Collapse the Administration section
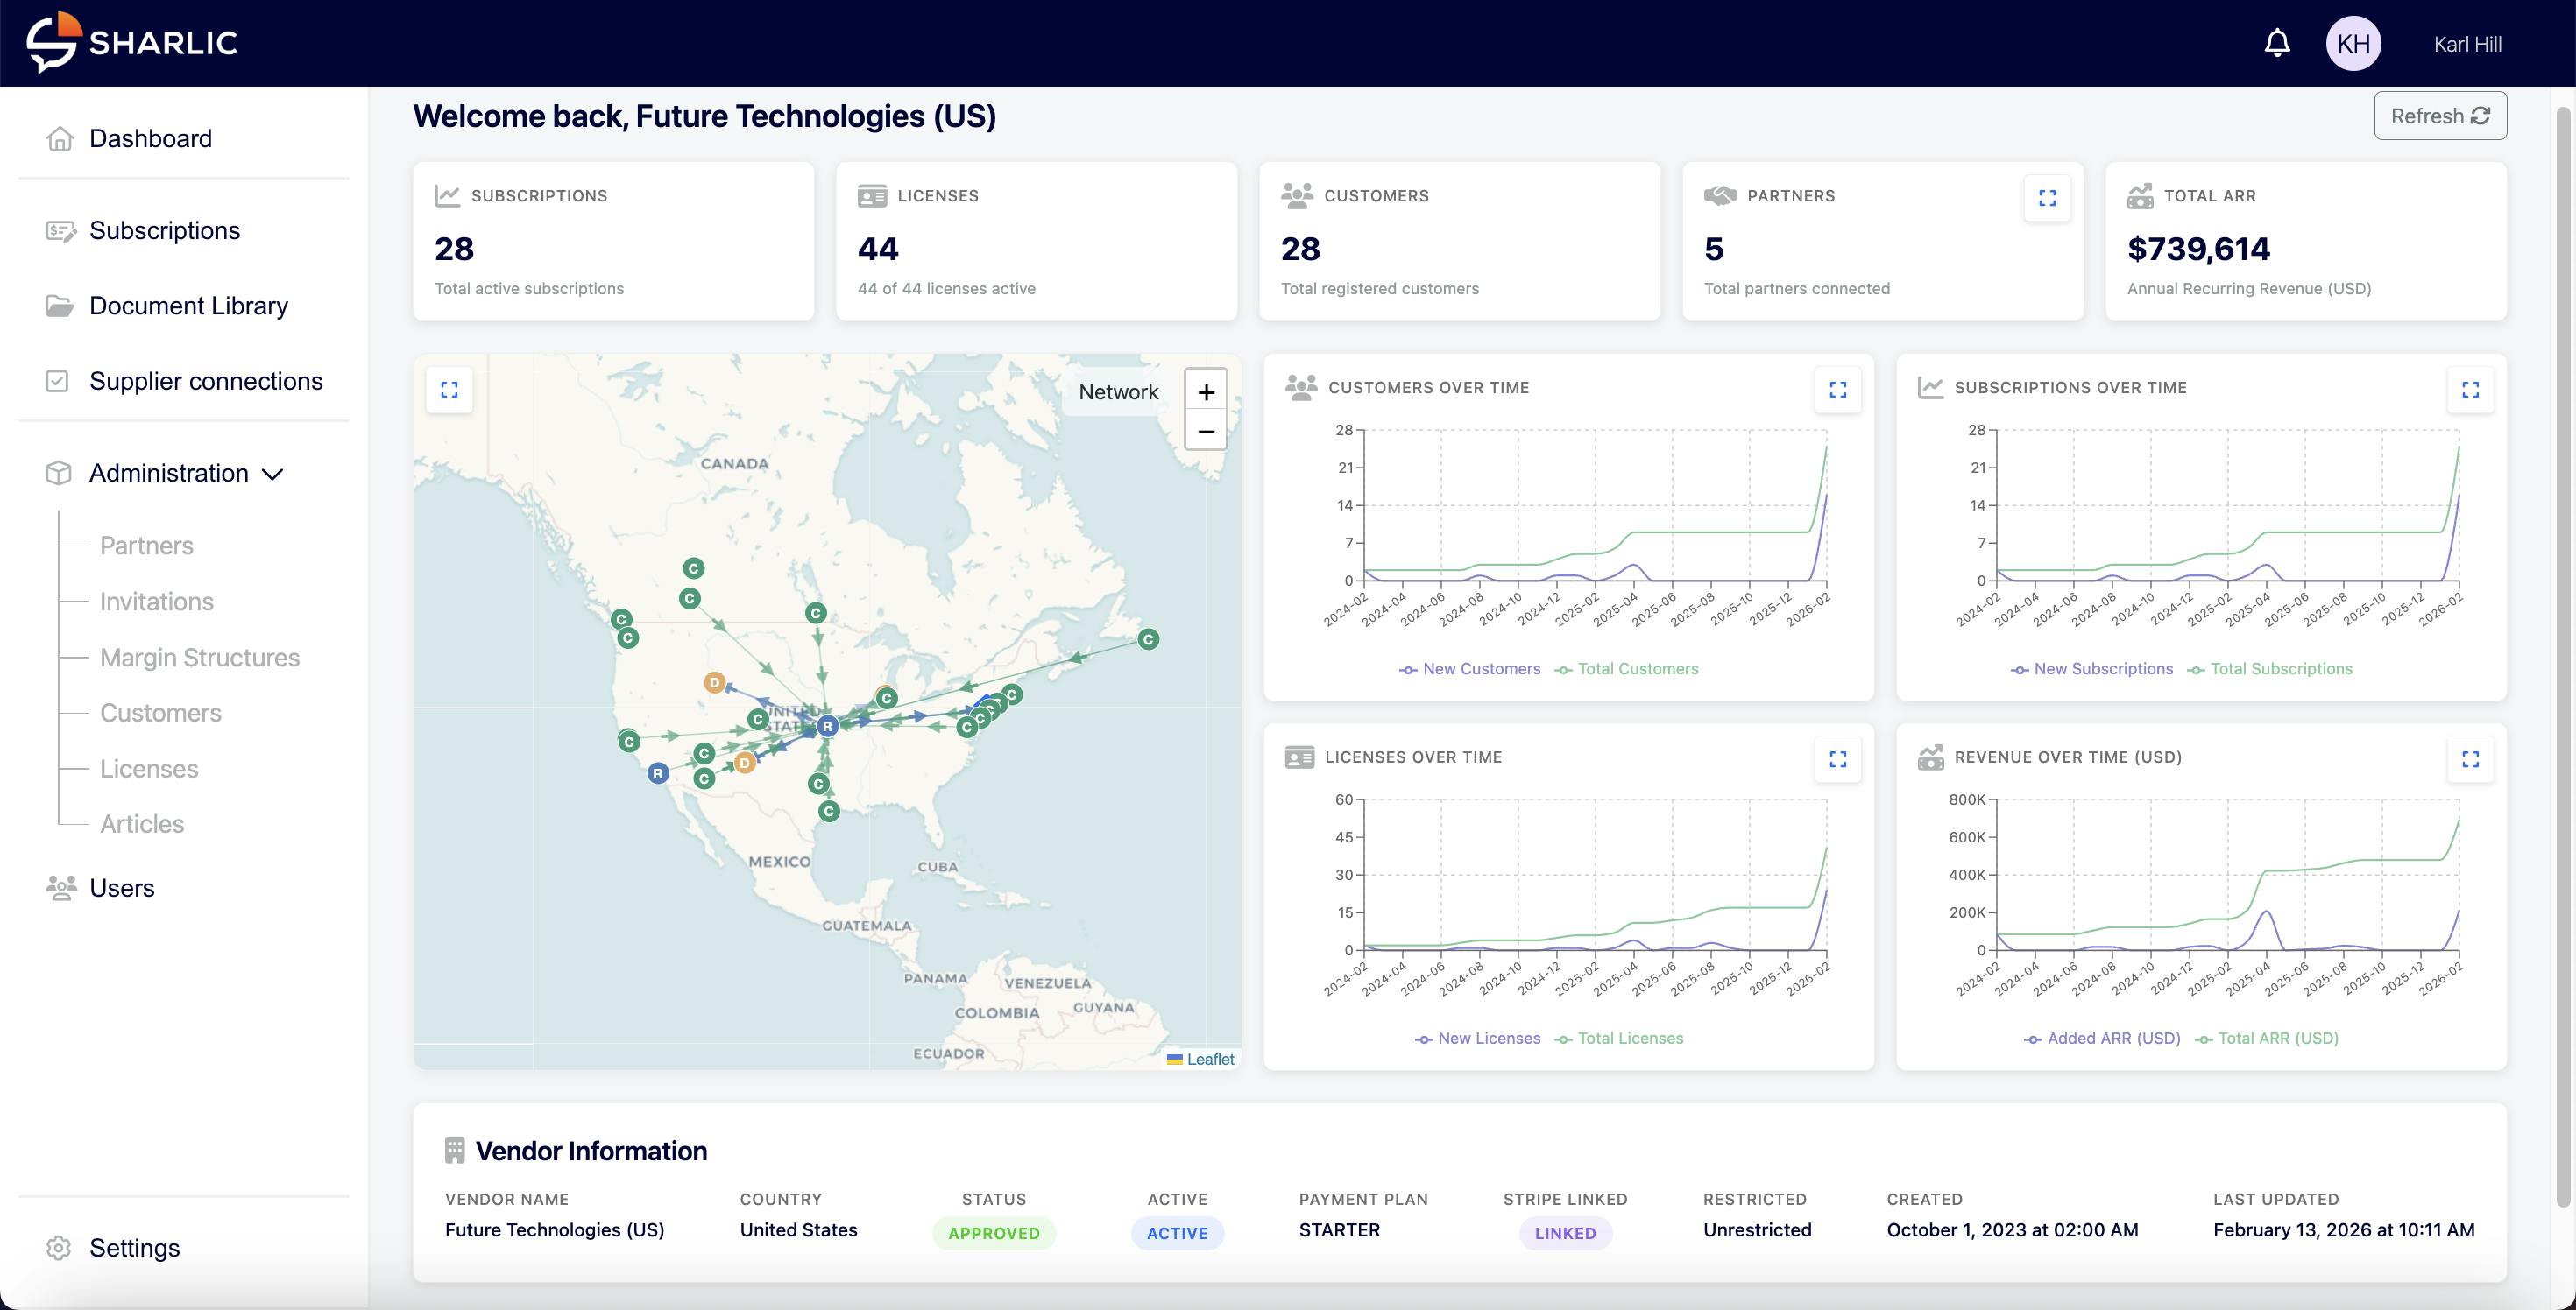The height and width of the screenshot is (1310, 2576). pyautogui.click(x=168, y=473)
